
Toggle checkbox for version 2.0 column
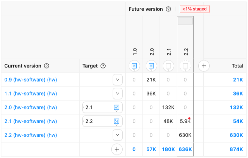pyautogui.click(x=151, y=66)
